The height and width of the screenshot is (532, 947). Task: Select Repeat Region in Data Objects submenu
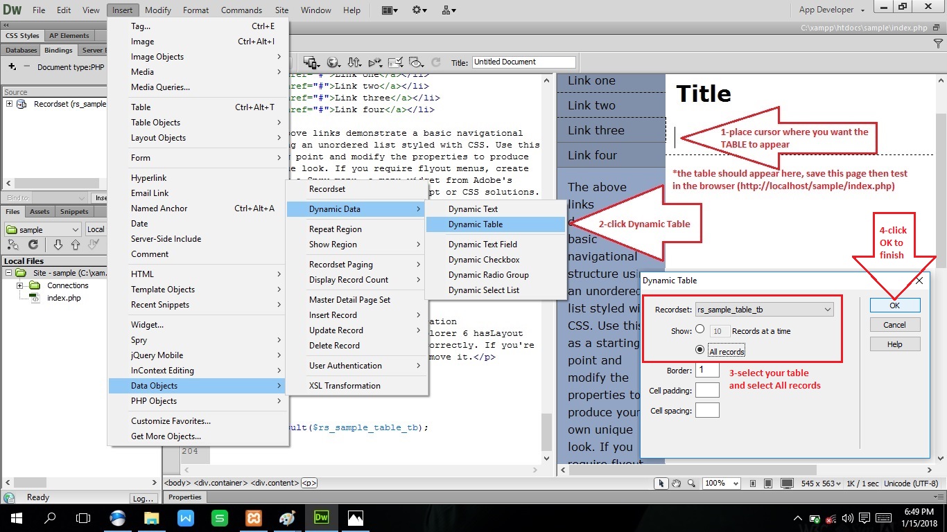[357, 229]
